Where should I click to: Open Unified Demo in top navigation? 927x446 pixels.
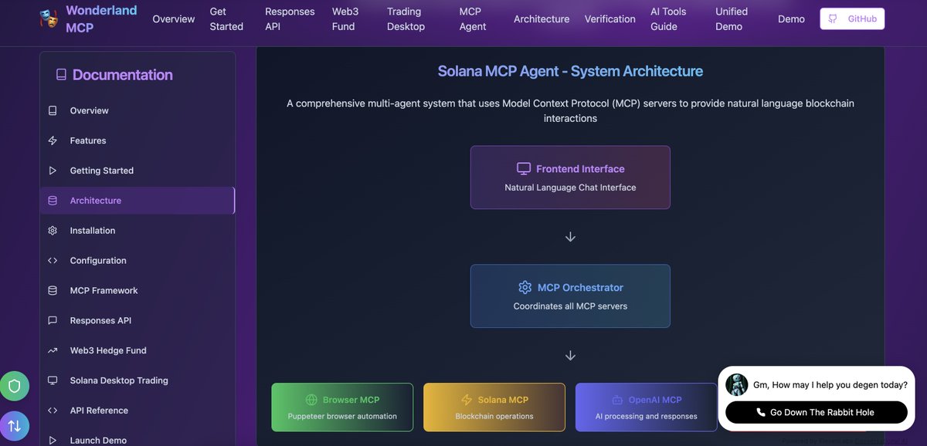click(732, 19)
